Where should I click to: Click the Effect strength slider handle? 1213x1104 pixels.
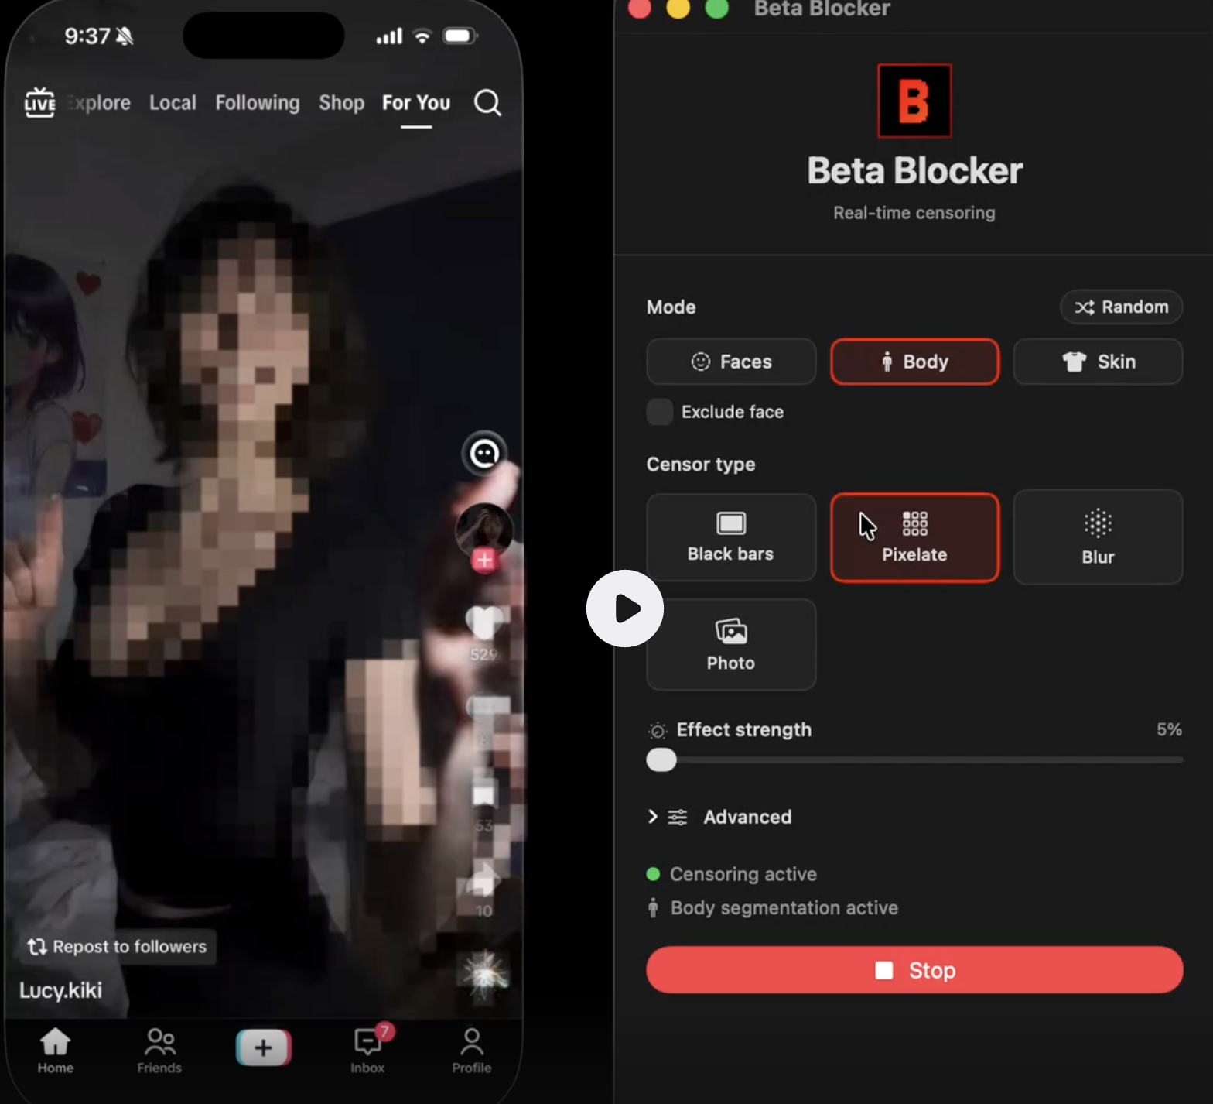click(661, 760)
